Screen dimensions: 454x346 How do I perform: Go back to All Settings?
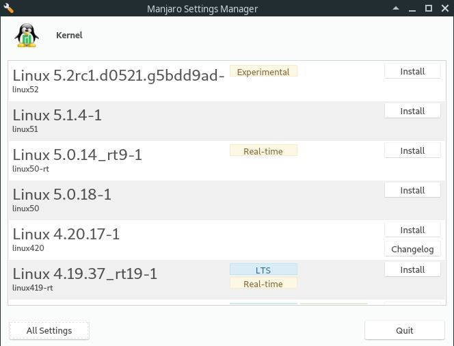49,330
